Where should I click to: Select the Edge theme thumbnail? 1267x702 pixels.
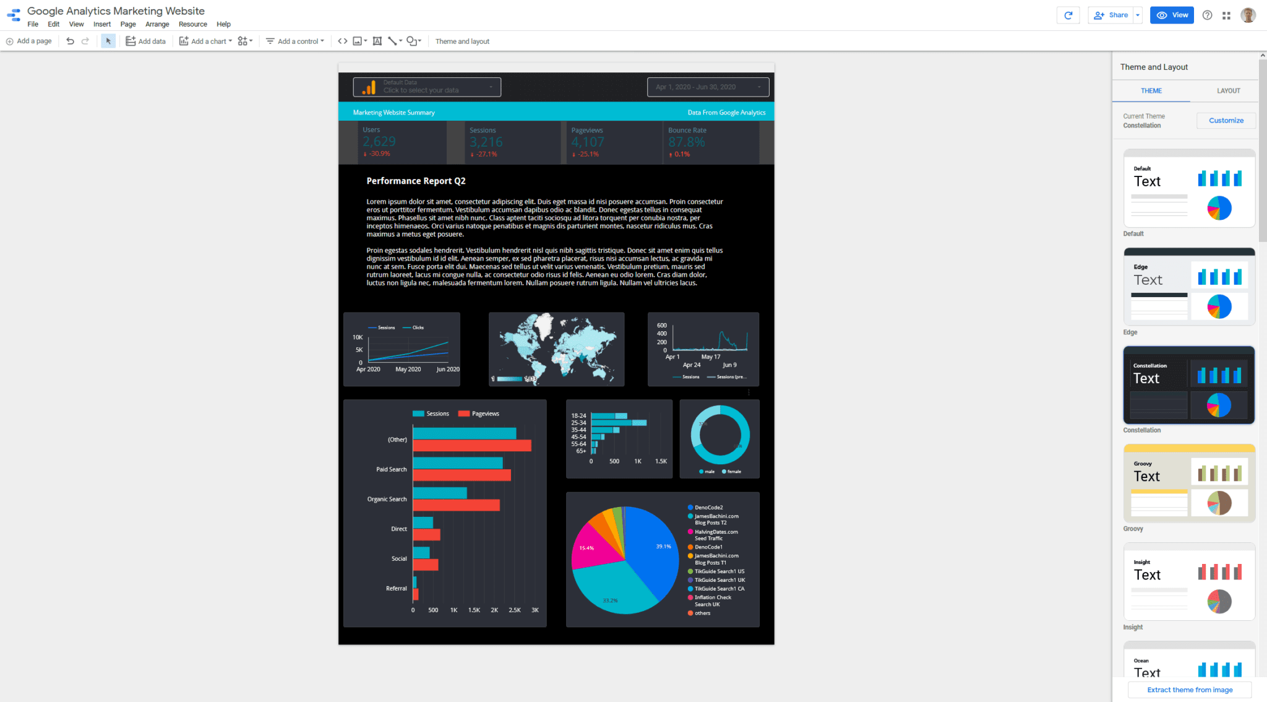pyautogui.click(x=1188, y=287)
